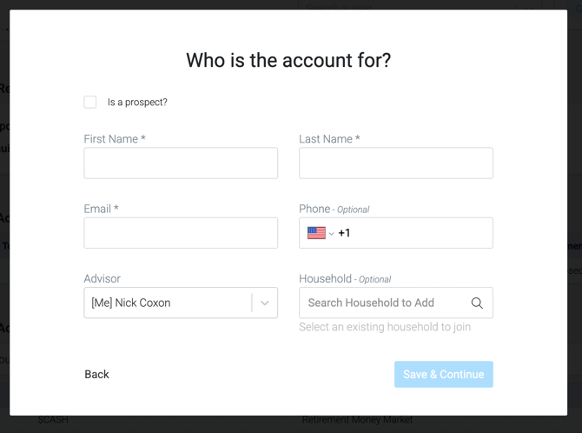Click the Phone - Optional label

[334, 209]
